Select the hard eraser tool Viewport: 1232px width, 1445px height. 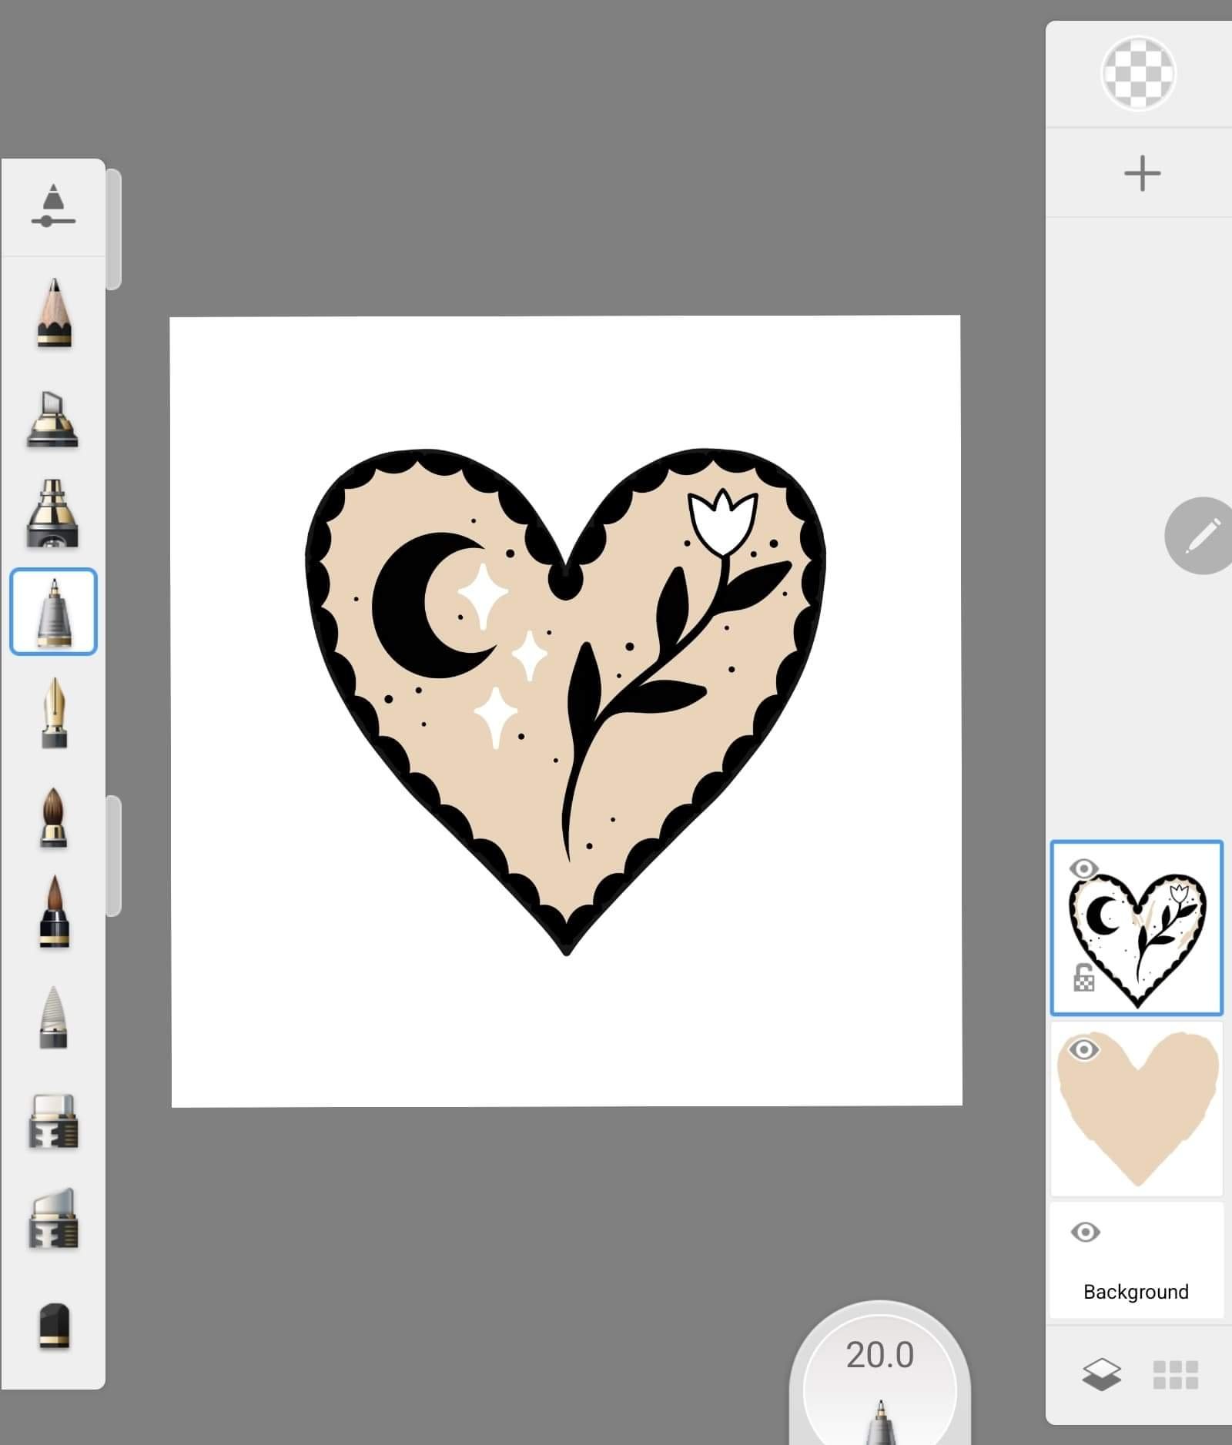click(53, 1121)
